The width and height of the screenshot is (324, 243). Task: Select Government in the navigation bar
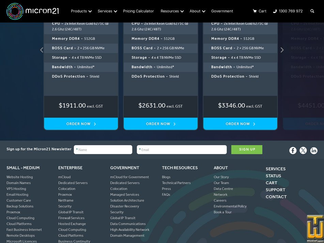point(222,11)
